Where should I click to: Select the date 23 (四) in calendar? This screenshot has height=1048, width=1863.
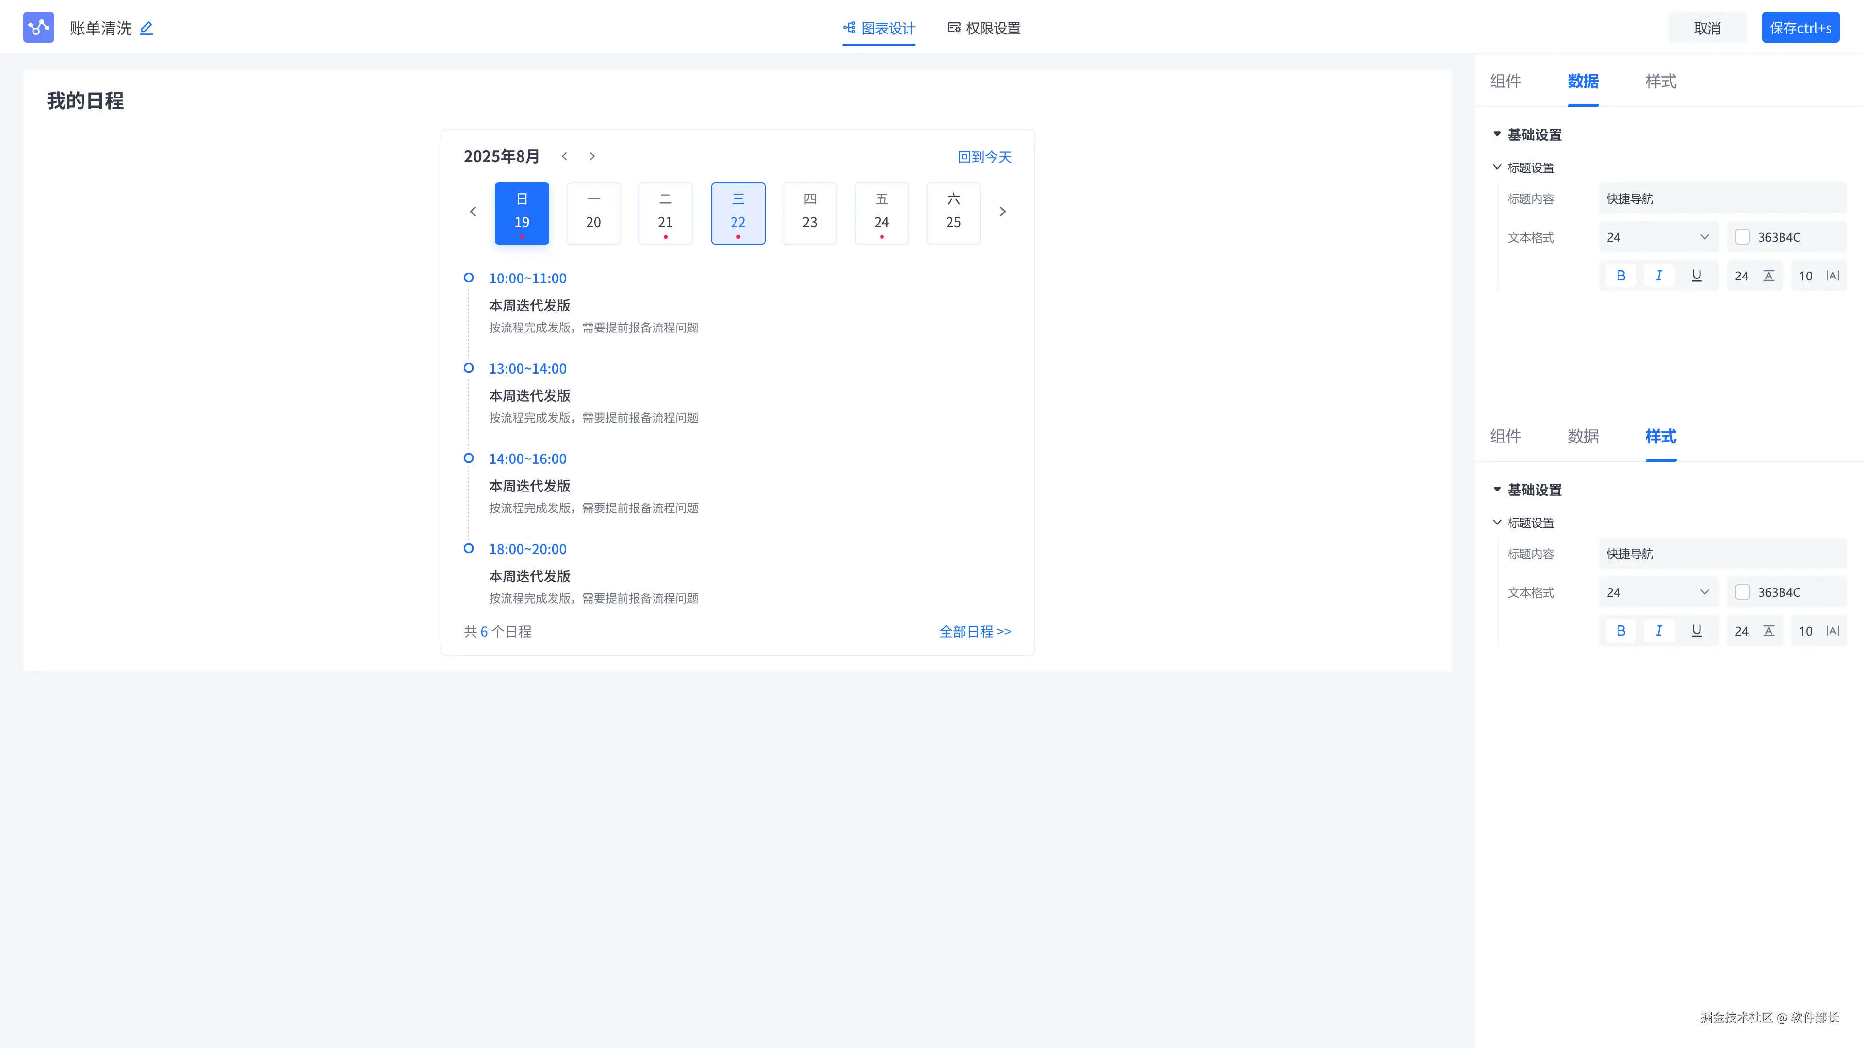point(809,213)
